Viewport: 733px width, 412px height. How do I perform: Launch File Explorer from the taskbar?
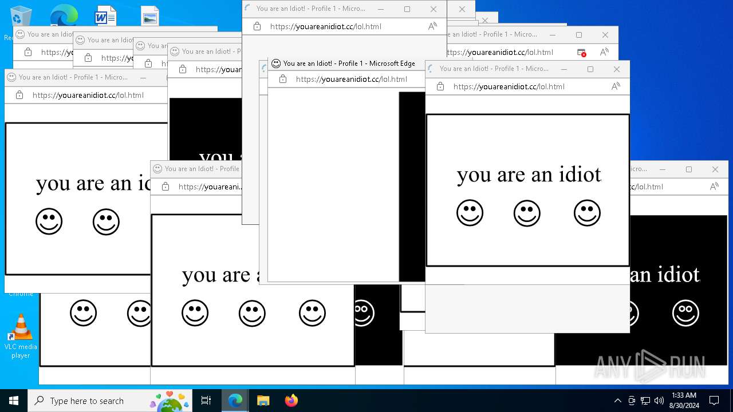coord(263,401)
